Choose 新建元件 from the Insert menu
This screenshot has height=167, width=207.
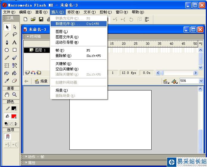pos(79,24)
